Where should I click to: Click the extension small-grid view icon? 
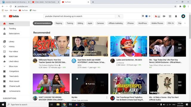coord(143,16)
